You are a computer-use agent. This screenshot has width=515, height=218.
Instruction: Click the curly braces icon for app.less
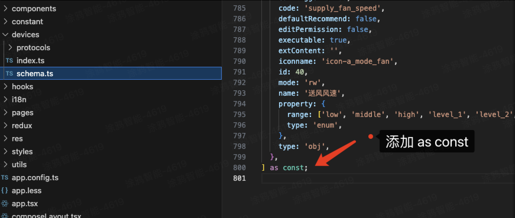coord(4,191)
